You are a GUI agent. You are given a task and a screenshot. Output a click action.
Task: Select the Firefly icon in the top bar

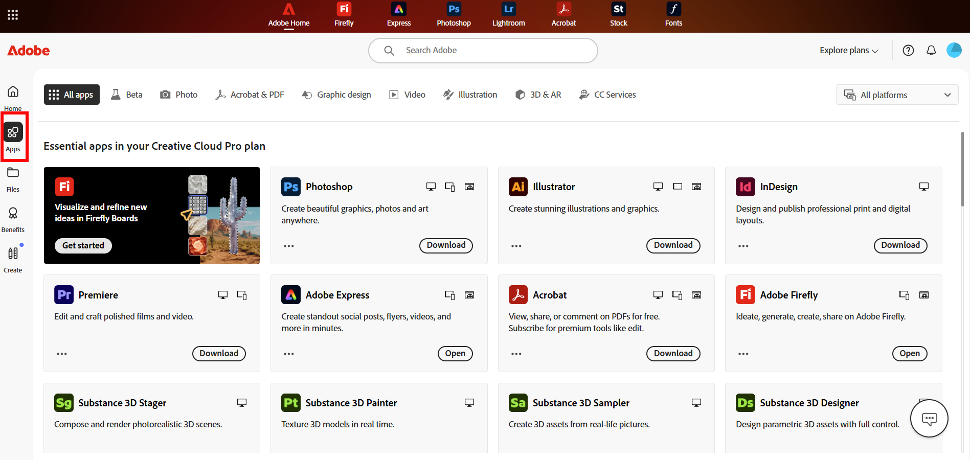343,14
